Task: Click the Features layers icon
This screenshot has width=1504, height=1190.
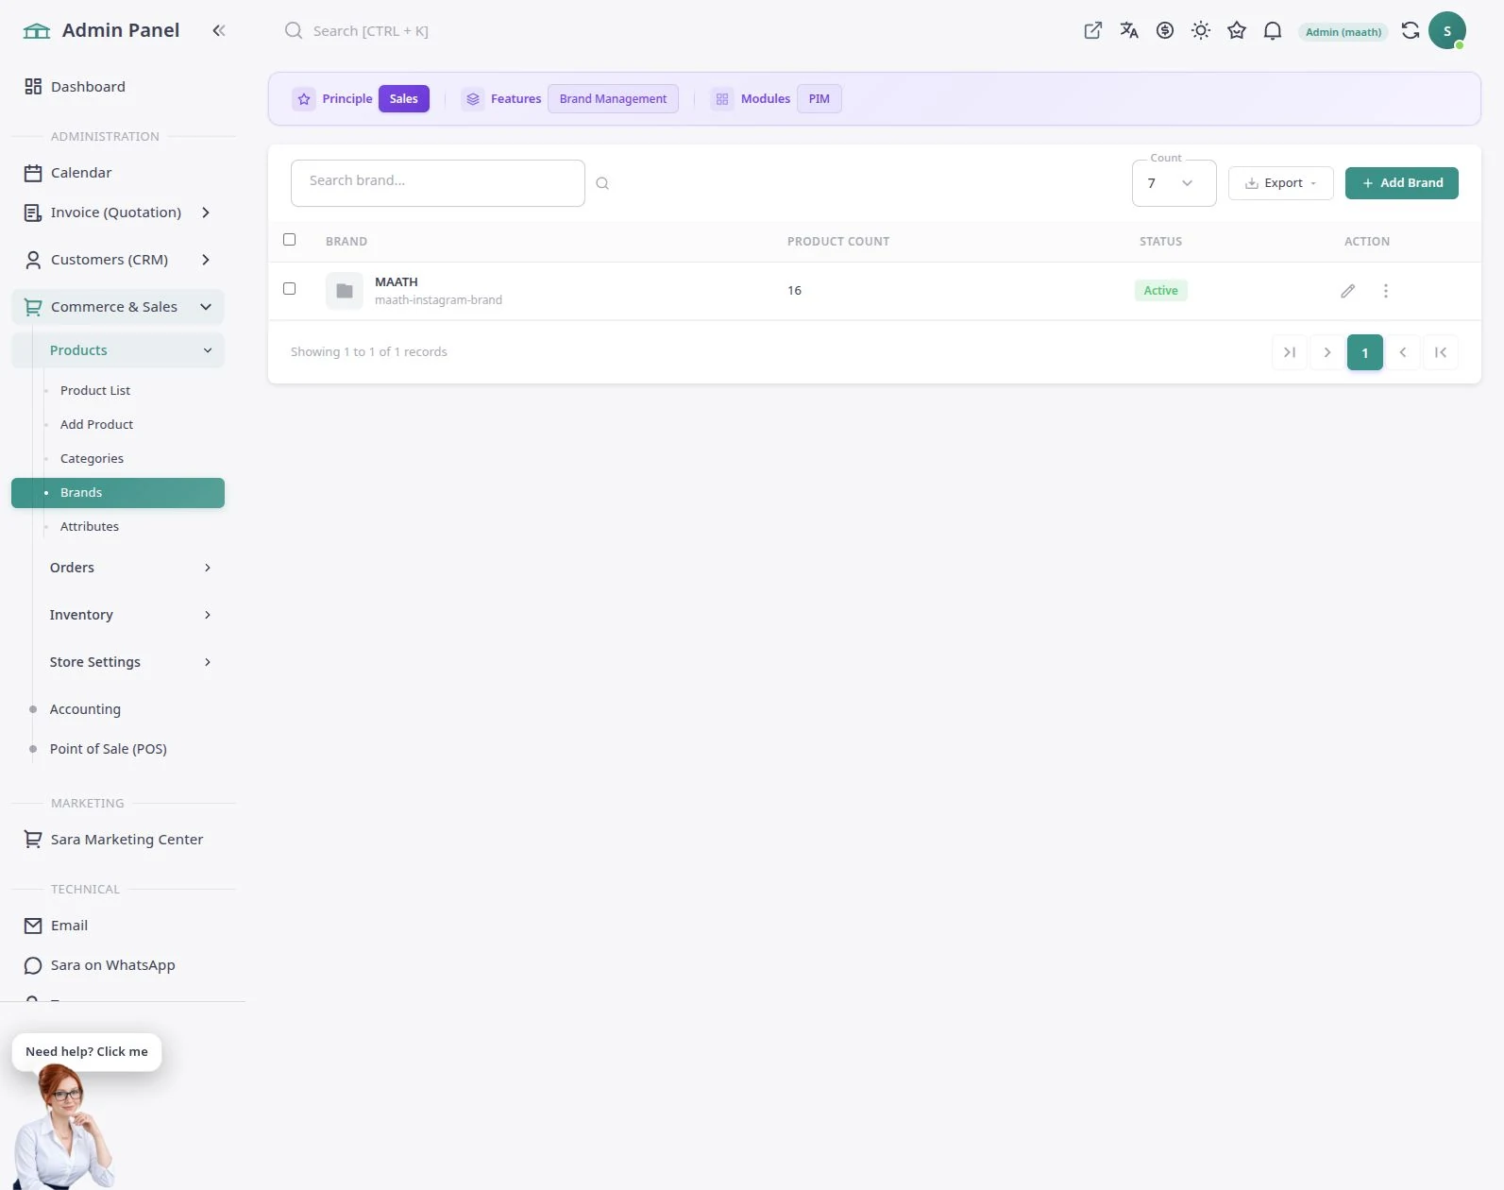Action: [473, 99]
